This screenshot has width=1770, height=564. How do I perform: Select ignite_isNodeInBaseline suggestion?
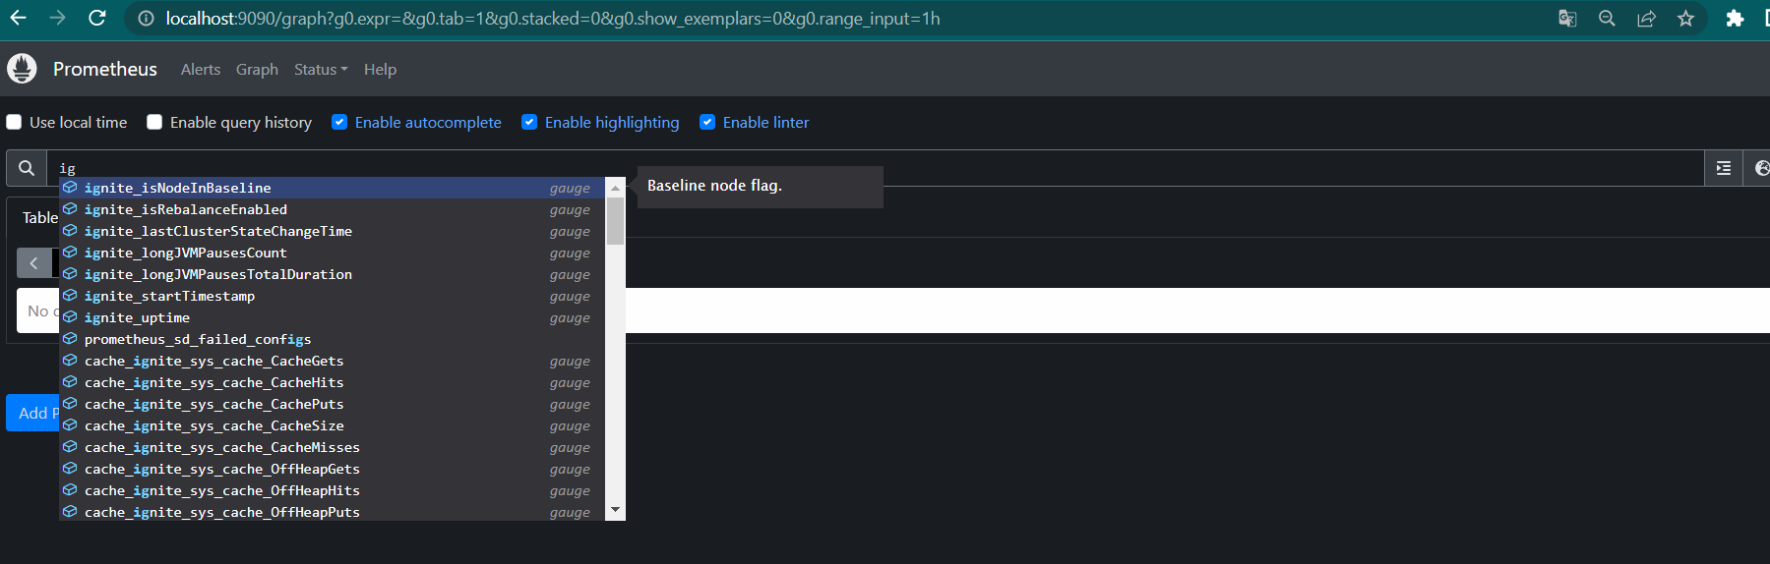pyautogui.click(x=333, y=188)
